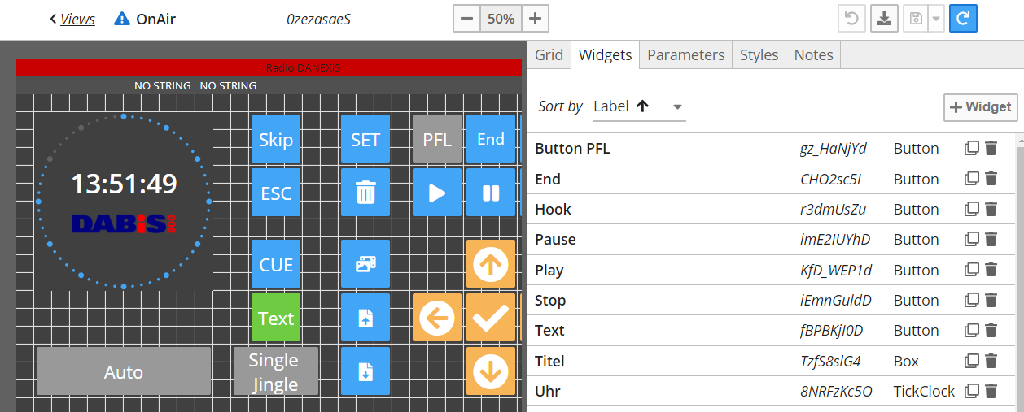Delete the Stop widget
Image resolution: width=1024 pixels, height=412 pixels.
point(991,301)
